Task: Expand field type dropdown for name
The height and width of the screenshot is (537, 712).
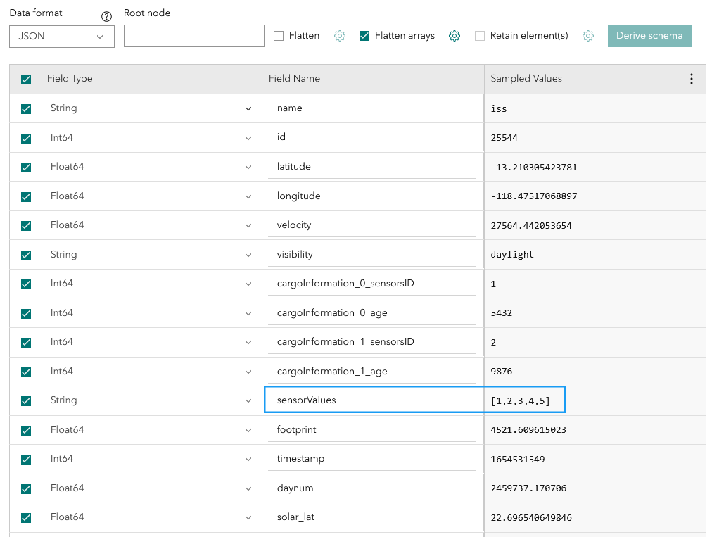Action: [x=248, y=108]
